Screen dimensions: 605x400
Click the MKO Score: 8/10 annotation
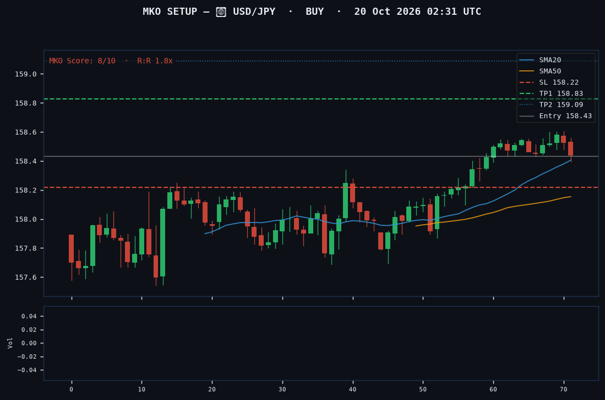(82, 61)
